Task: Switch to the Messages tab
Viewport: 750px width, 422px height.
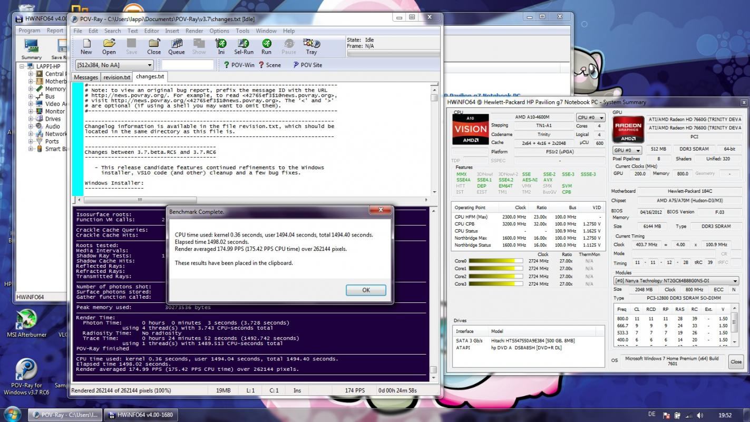Action: pos(86,77)
